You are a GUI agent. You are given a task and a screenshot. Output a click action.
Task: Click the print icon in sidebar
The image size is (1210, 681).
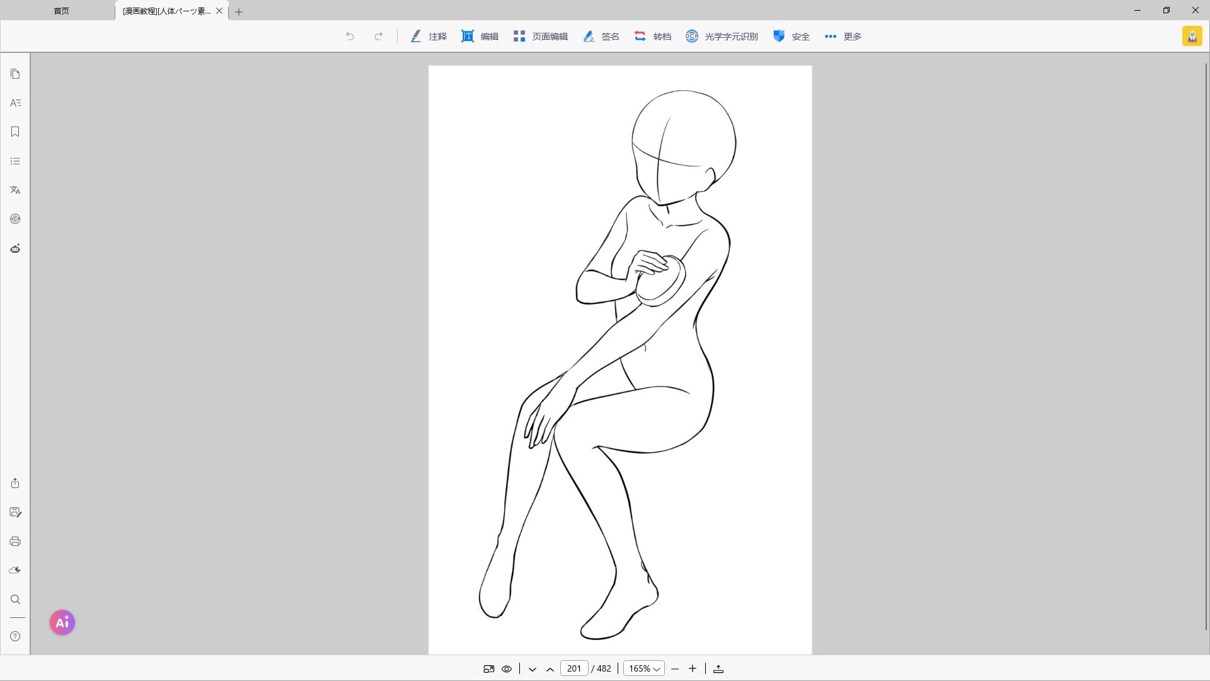15,542
